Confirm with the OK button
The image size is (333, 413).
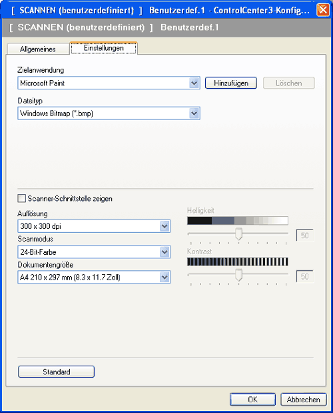[252, 400]
